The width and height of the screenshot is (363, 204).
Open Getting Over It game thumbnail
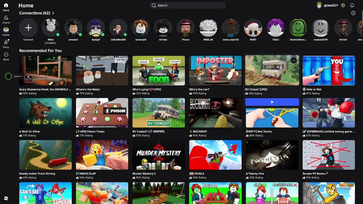329,193
